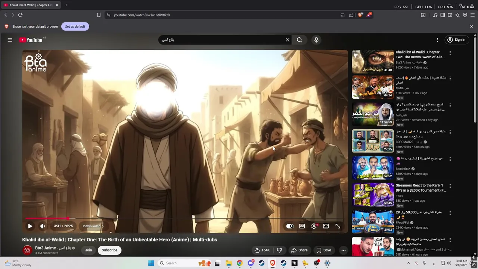This screenshot has height=269, width=478.
Task: Open File Explorer from the taskbar
Action: [x=229, y=263]
